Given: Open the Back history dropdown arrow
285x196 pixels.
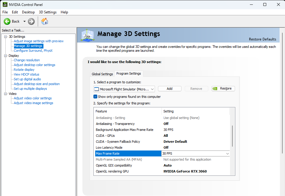Looking at the screenshot, I should point(24,21).
